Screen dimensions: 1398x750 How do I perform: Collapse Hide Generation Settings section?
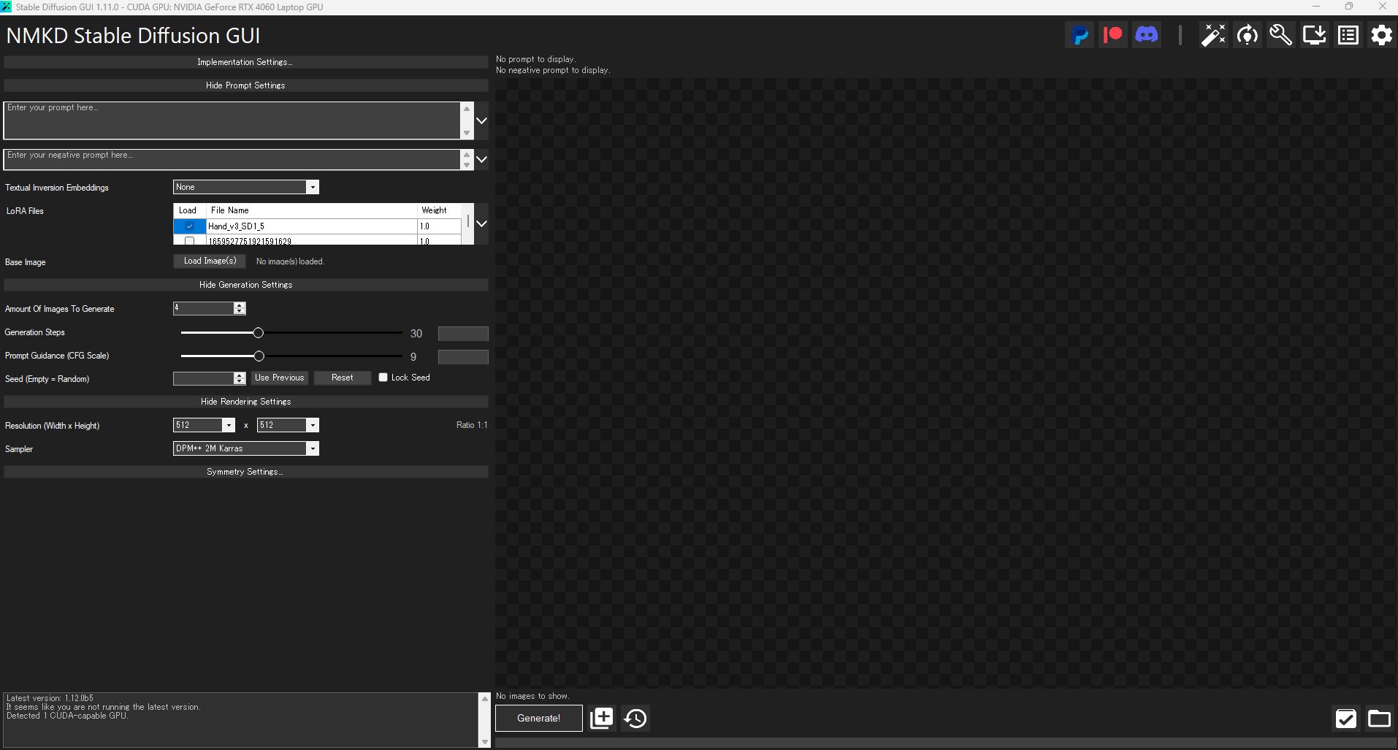(x=245, y=285)
